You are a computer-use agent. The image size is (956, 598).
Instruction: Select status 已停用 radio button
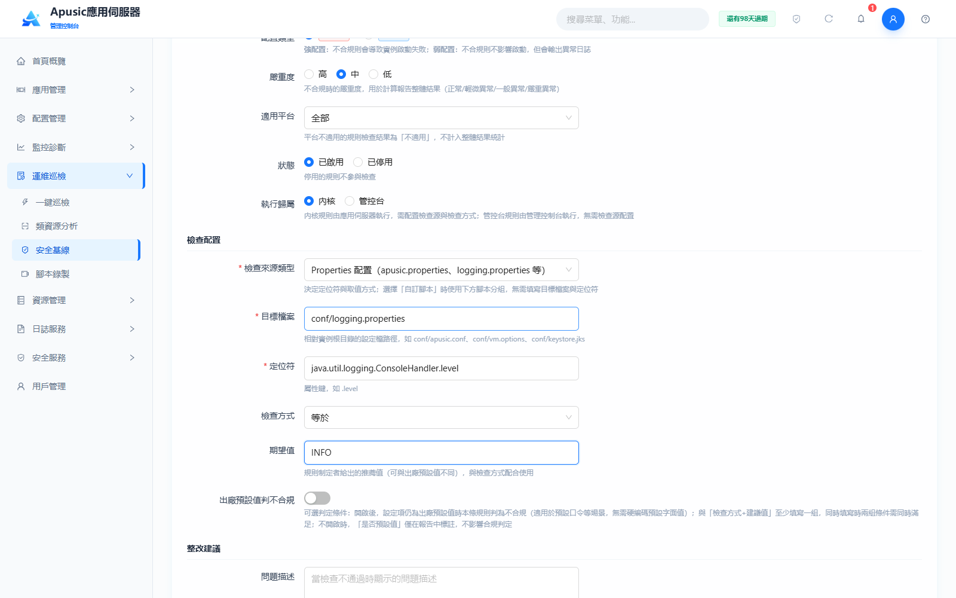pos(358,162)
